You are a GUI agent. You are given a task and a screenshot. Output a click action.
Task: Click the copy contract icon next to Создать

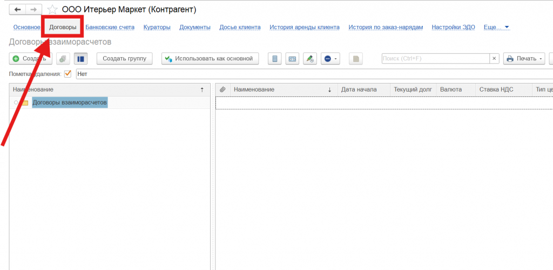(63, 59)
